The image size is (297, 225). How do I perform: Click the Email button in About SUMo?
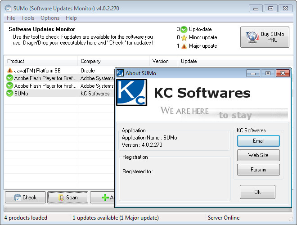(x=258, y=141)
